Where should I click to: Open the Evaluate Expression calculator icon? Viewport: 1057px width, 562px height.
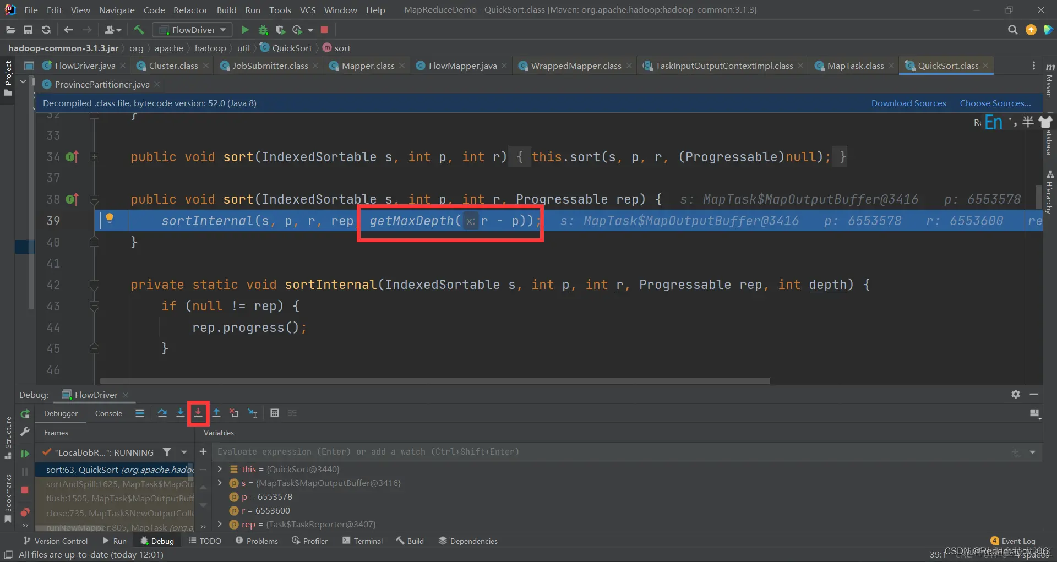click(275, 413)
